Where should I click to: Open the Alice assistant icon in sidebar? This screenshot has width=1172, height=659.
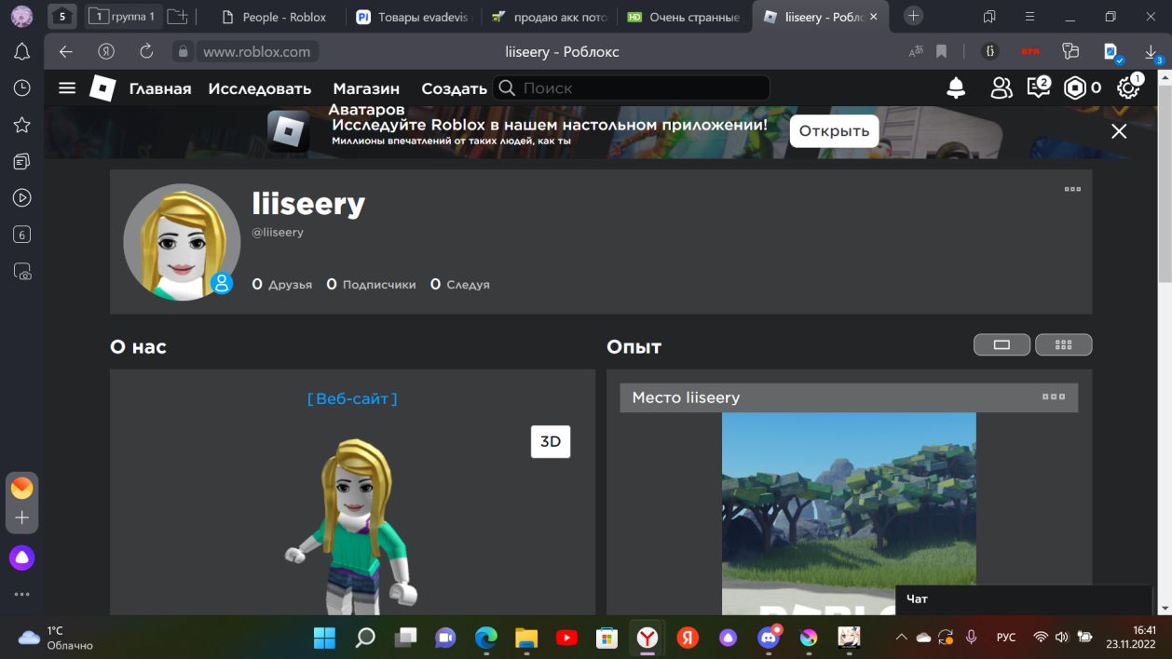pyautogui.click(x=22, y=558)
